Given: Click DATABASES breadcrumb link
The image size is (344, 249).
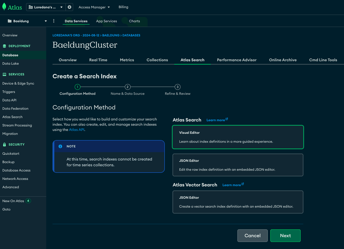Looking at the screenshot, I should 131,35.
